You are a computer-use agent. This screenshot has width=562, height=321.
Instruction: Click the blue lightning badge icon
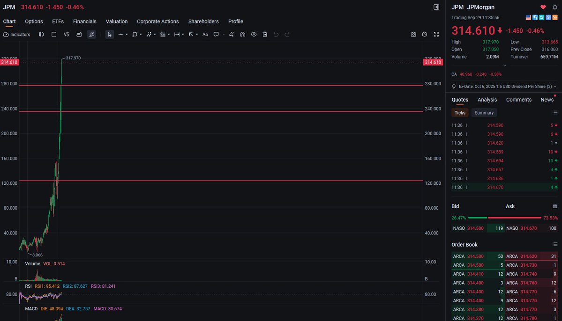pos(535,17)
